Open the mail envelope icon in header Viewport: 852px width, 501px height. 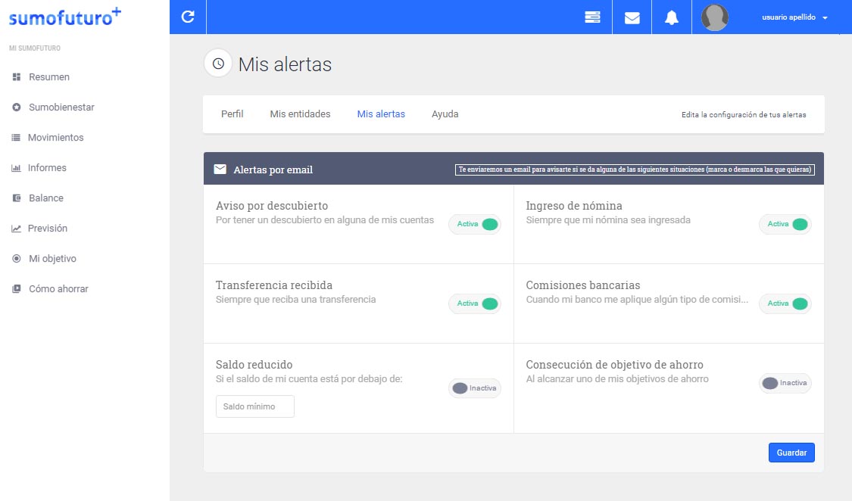632,17
